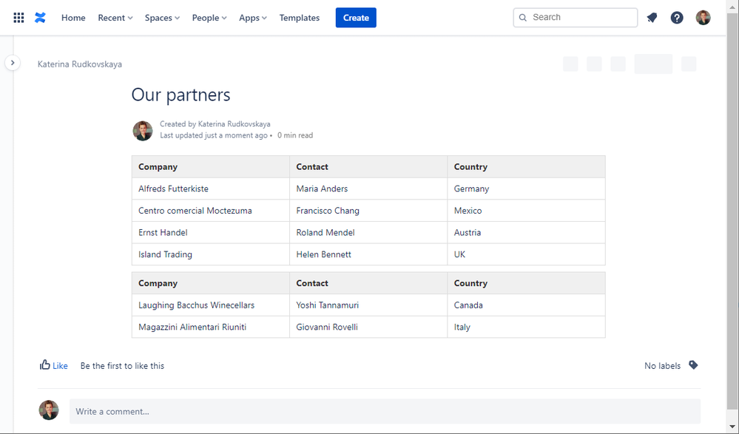Open the notifications bell icon
This screenshot has height=434, width=739.
click(652, 18)
